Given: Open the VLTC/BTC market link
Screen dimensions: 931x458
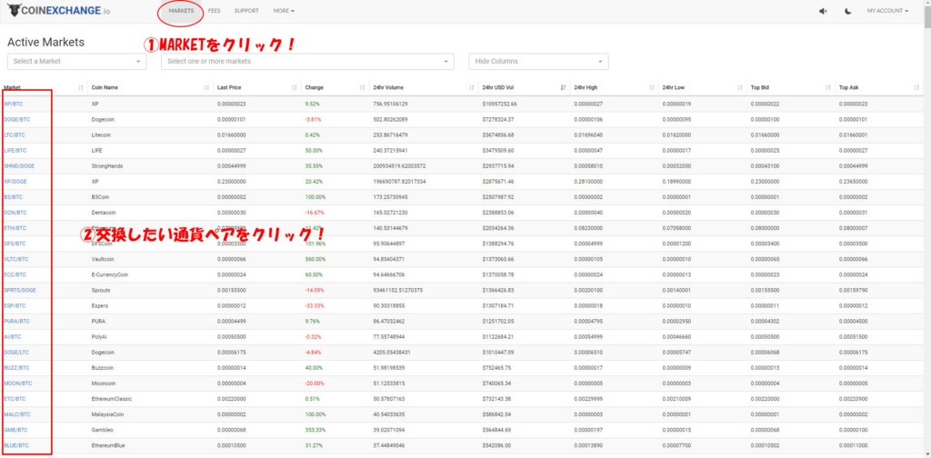Looking at the screenshot, I should [15, 259].
